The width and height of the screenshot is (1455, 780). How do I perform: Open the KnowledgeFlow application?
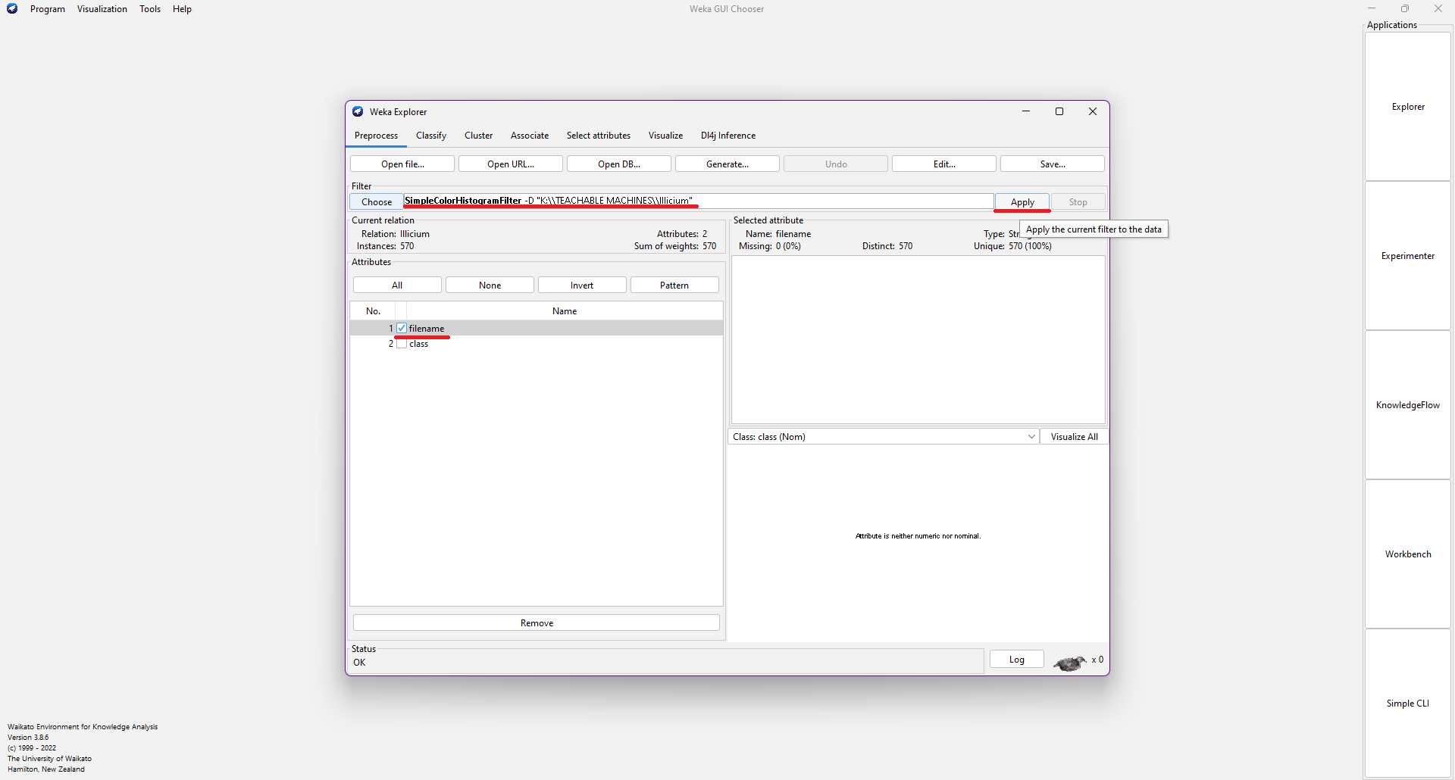[1407, 405]
